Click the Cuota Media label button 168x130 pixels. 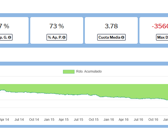click(111, 37)
